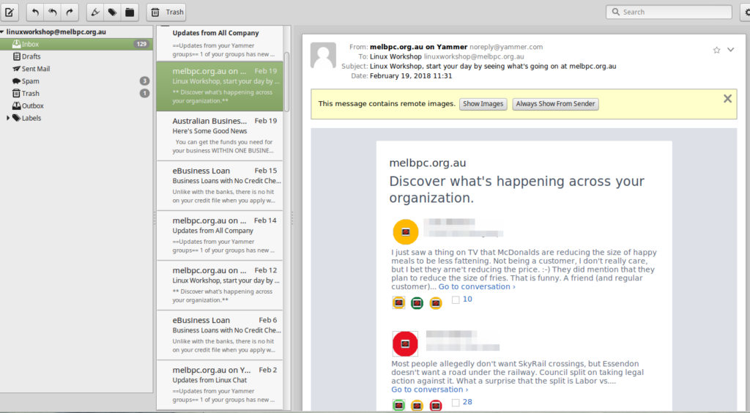Move message using the folder icon

tap(130, 12)
